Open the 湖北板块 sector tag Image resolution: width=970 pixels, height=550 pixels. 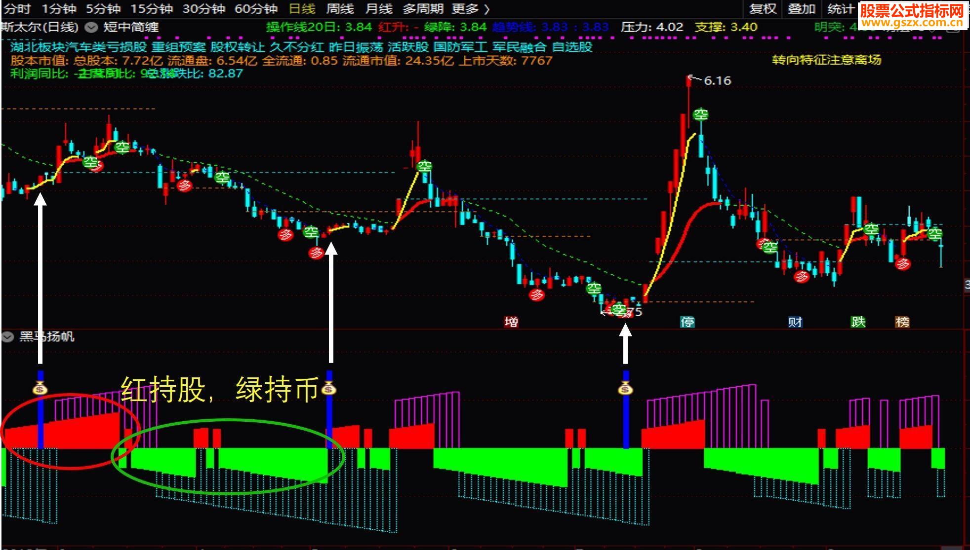(x=37, y=47)
